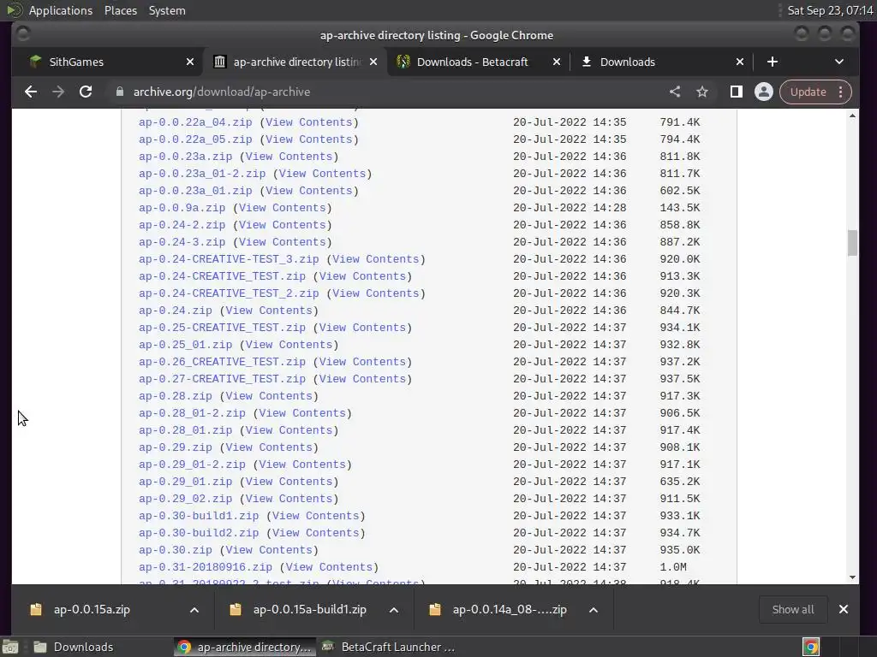Viewport: 877px width, 657px height.
Task: Open the Applications menu
Action: [x=61, y=10]
